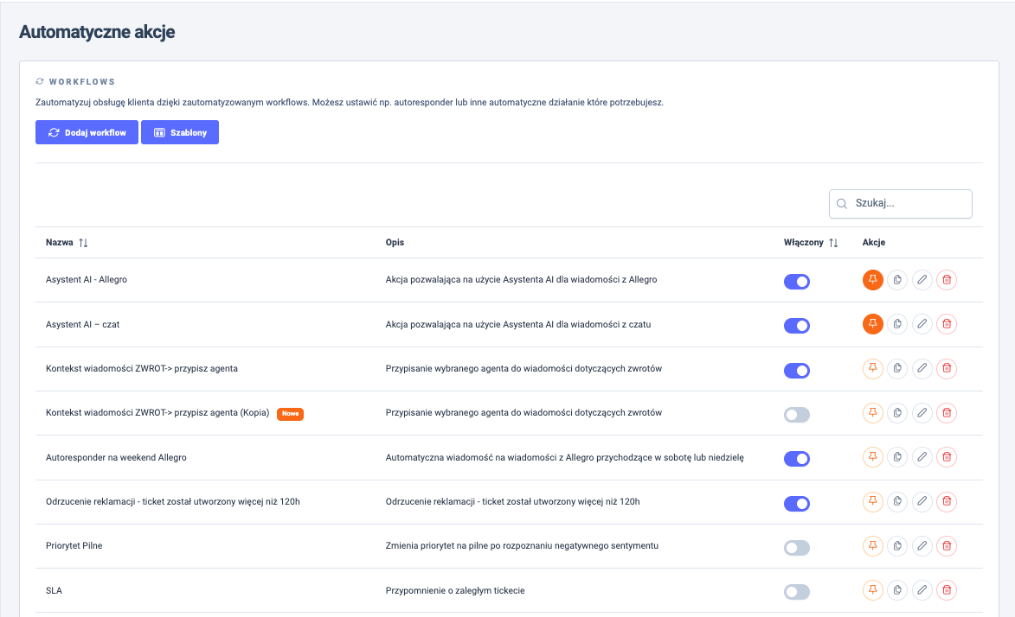Open the Szablony templates button
The image size is (1015, 617).
pyautogui.click(x=180, y=132)
